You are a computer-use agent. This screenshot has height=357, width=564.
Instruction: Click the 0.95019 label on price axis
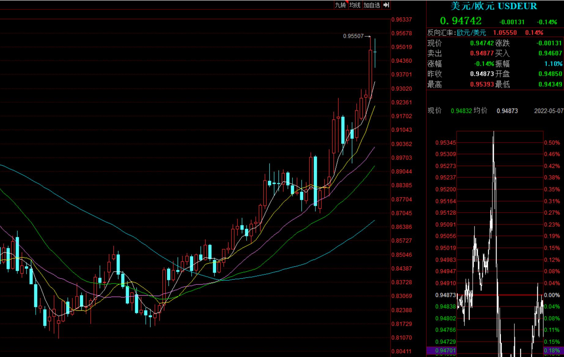click(402, 47)
